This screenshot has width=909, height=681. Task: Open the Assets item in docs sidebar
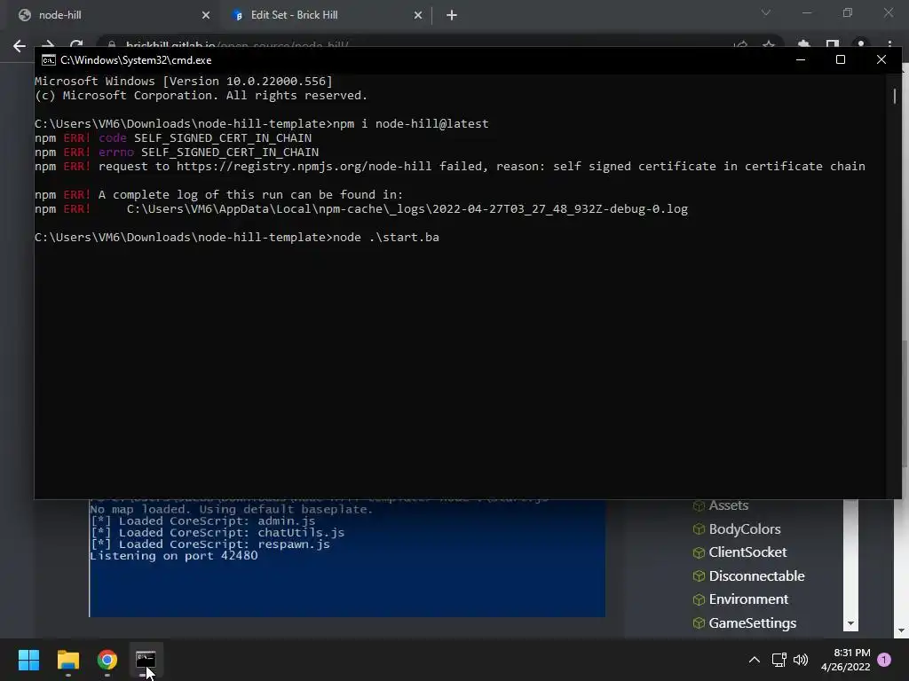coord(728,505)
